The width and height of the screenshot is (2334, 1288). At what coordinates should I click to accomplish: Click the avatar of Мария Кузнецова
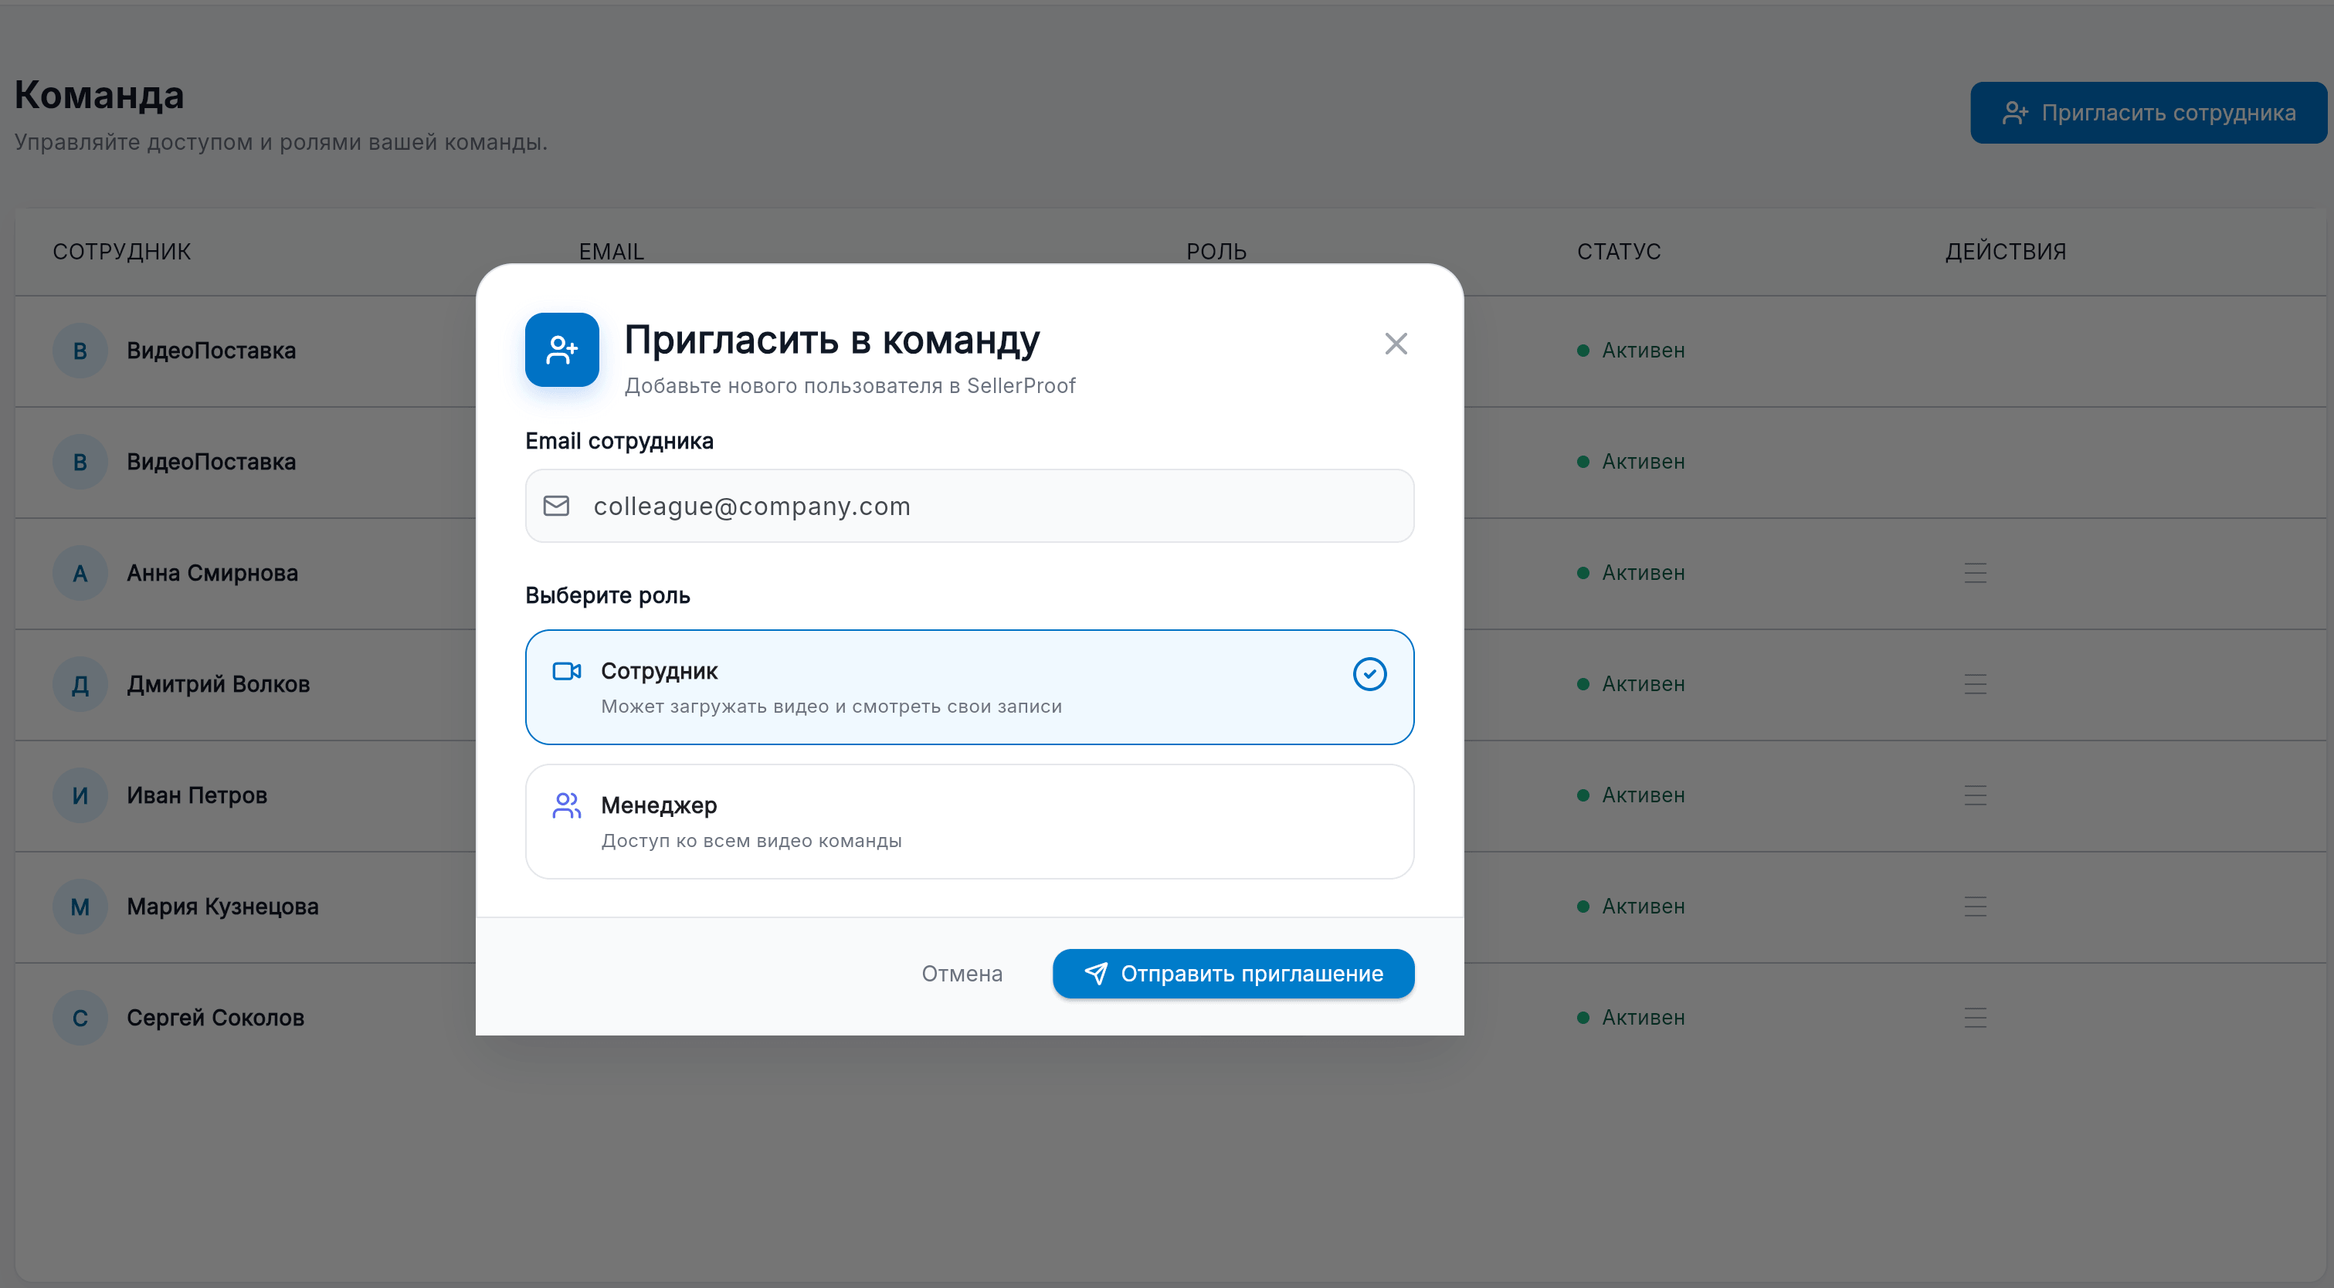click(x=80, y=907)
